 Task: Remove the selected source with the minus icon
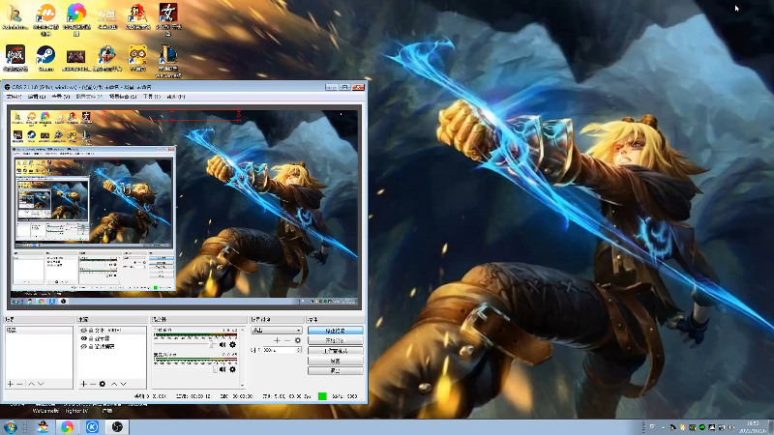93,384
